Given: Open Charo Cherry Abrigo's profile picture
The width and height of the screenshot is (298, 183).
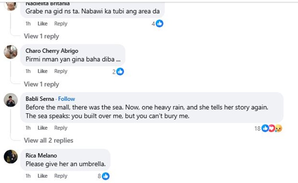Looking at the screenshot, I should coord(11,52).
